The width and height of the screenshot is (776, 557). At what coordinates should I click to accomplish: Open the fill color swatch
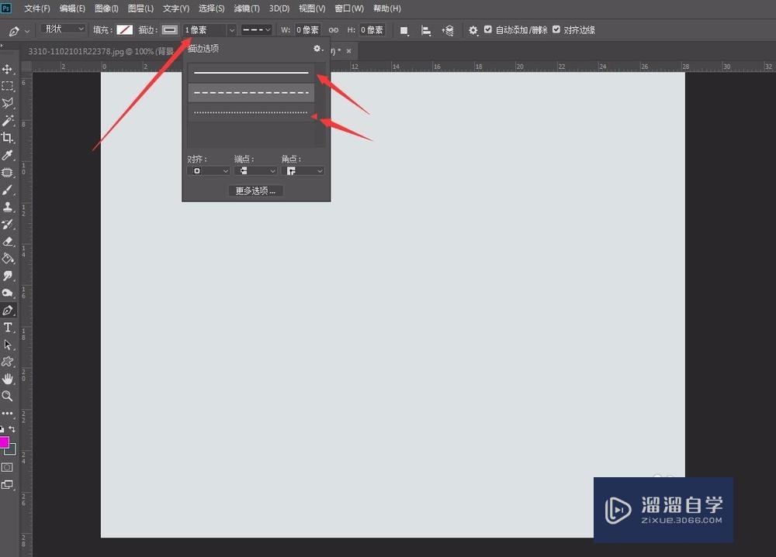tap(124, 30)
